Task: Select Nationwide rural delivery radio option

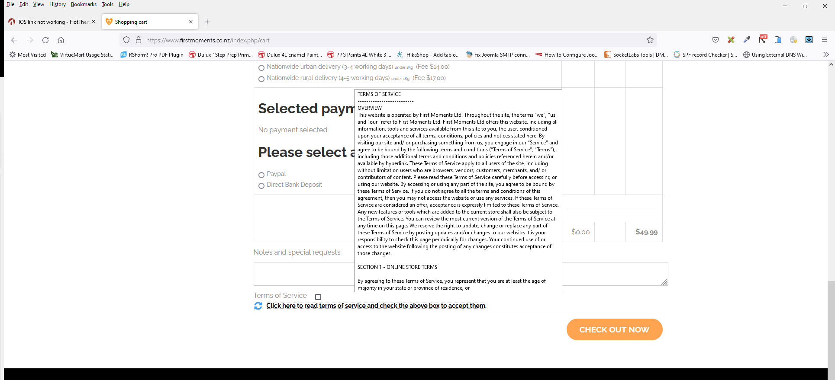Action: click(x=261, y=79)
